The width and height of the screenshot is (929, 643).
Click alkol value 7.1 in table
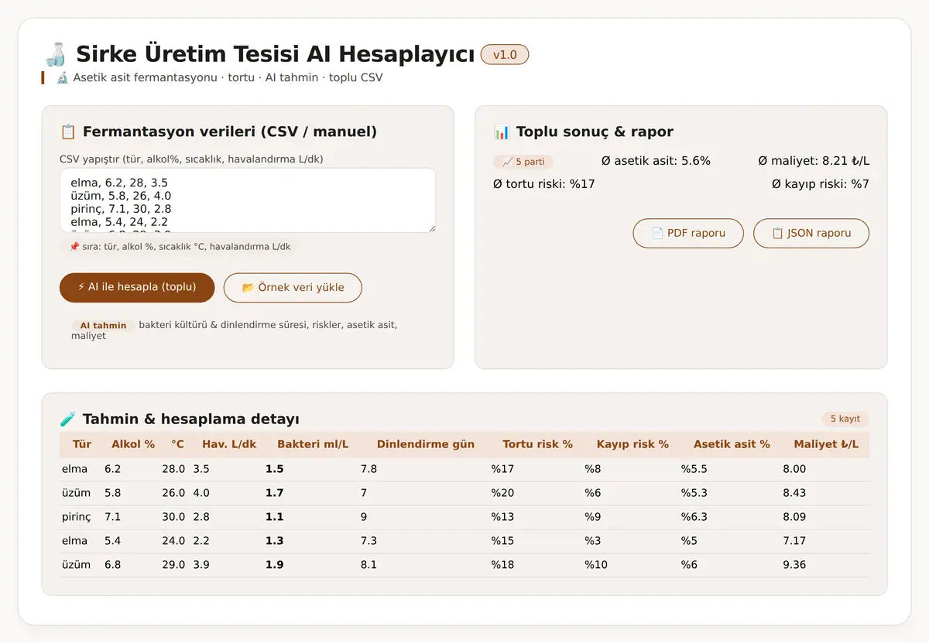coord(113,517)
